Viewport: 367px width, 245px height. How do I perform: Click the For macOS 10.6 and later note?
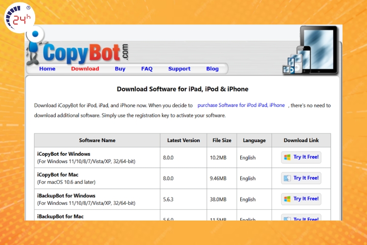coord(66,182)
